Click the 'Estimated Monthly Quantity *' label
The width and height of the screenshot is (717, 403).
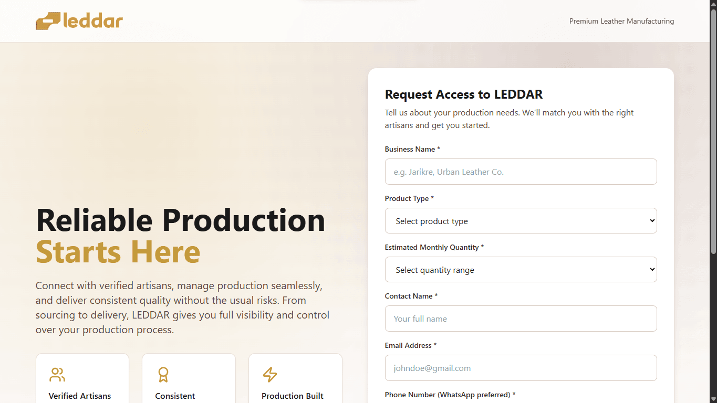(x=434, y=247)
